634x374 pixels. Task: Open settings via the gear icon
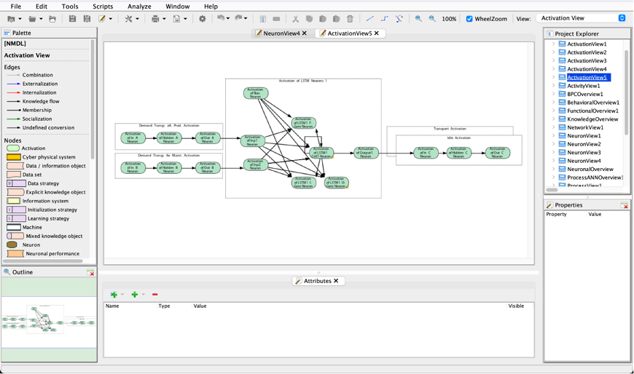203,19
